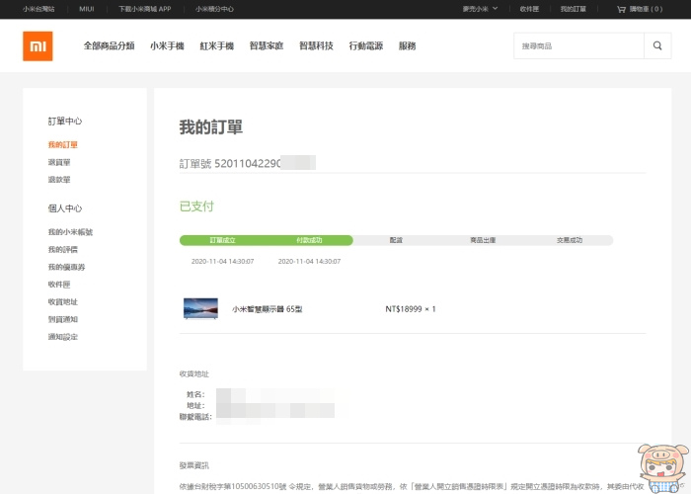691x494 pixels.
Task: Click the 付款成功 progress step
Action: [x=309, y=240]
